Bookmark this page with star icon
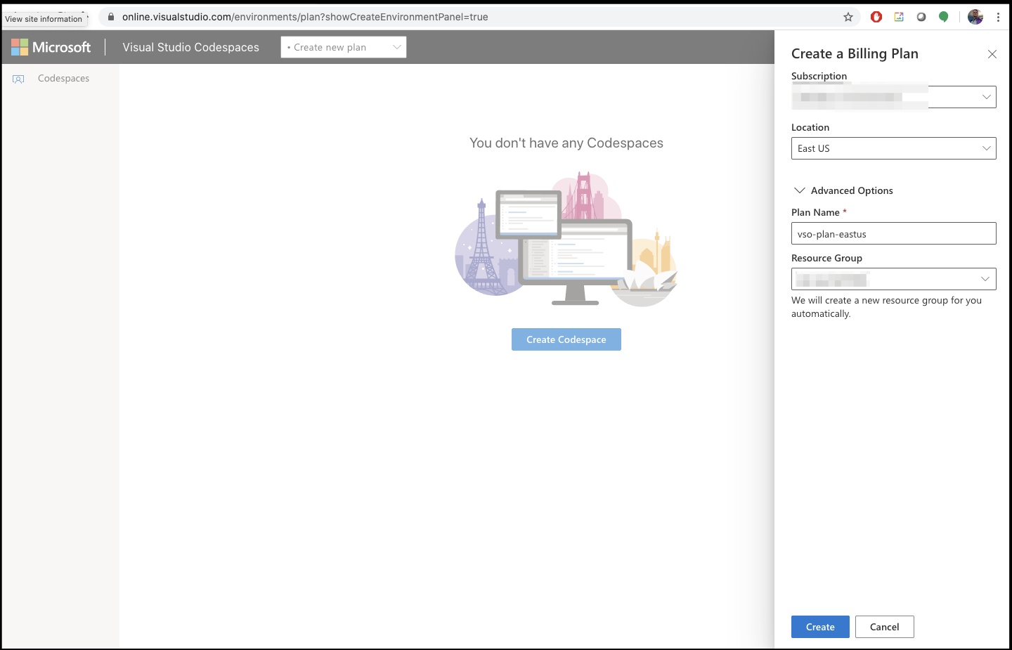1012x650 pixels. coord(848,17)
